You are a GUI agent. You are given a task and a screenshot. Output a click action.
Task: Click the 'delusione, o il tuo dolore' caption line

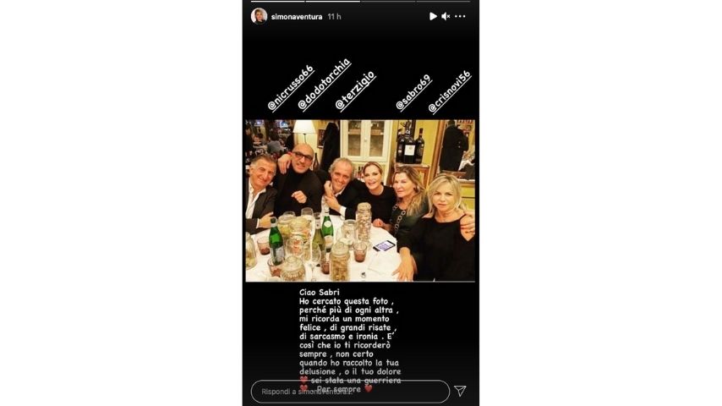tap(350, 371)
